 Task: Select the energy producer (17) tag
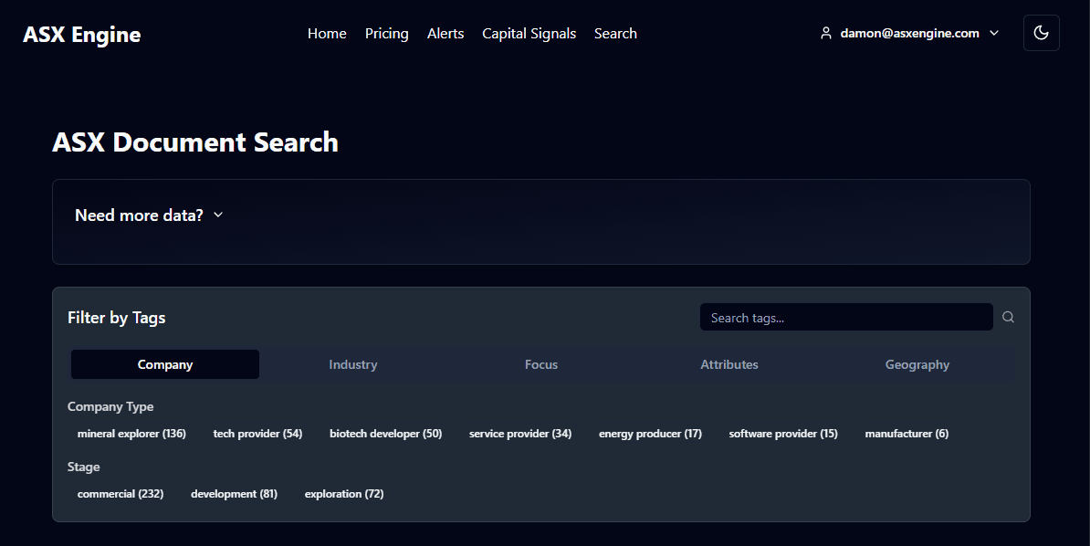(x=650, y=434)
